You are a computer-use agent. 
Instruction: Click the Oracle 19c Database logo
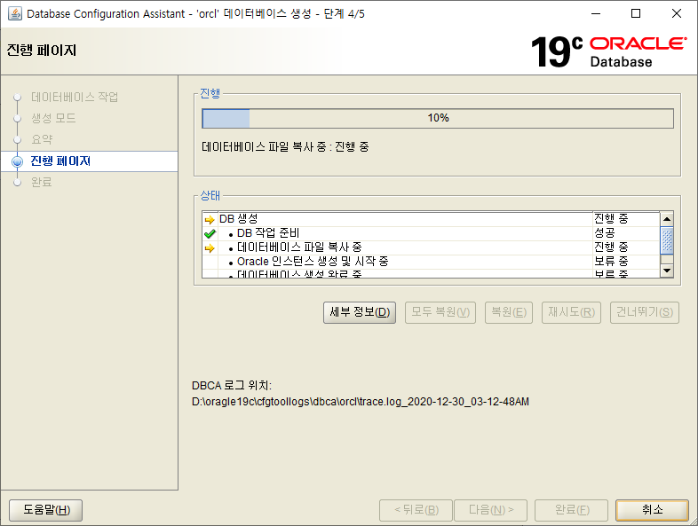point(608,51)
